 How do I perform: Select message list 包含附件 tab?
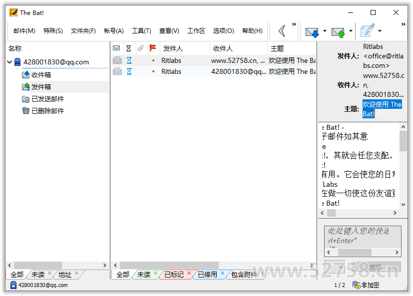pyautogui.click(x=244, y=275)
